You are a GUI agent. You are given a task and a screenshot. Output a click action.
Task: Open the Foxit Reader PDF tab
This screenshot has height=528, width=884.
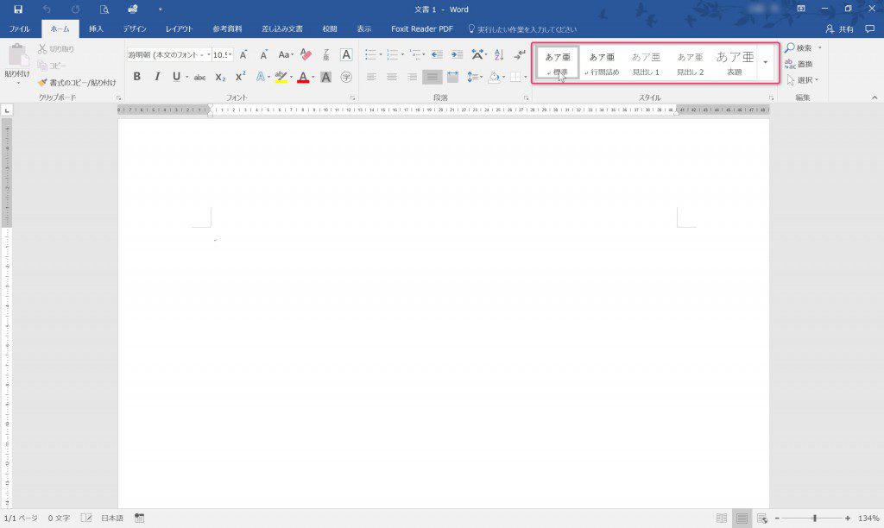click(422, 28)
